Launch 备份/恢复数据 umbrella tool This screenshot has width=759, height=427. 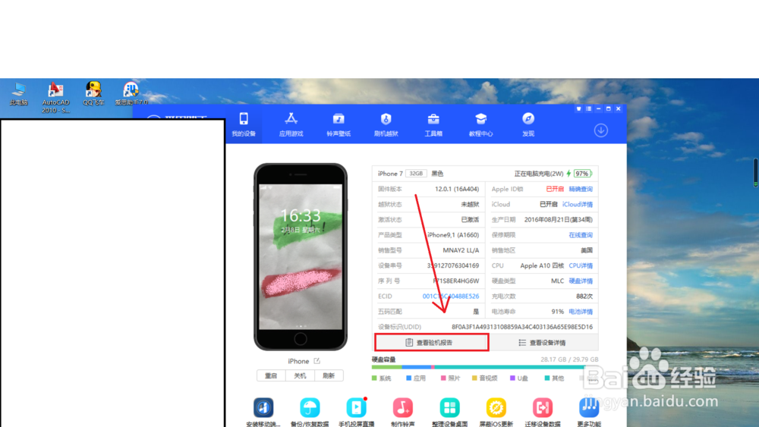point(310,412)
